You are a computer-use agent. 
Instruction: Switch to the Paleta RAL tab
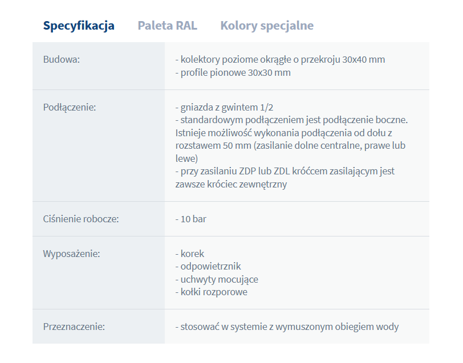(167, 26)
